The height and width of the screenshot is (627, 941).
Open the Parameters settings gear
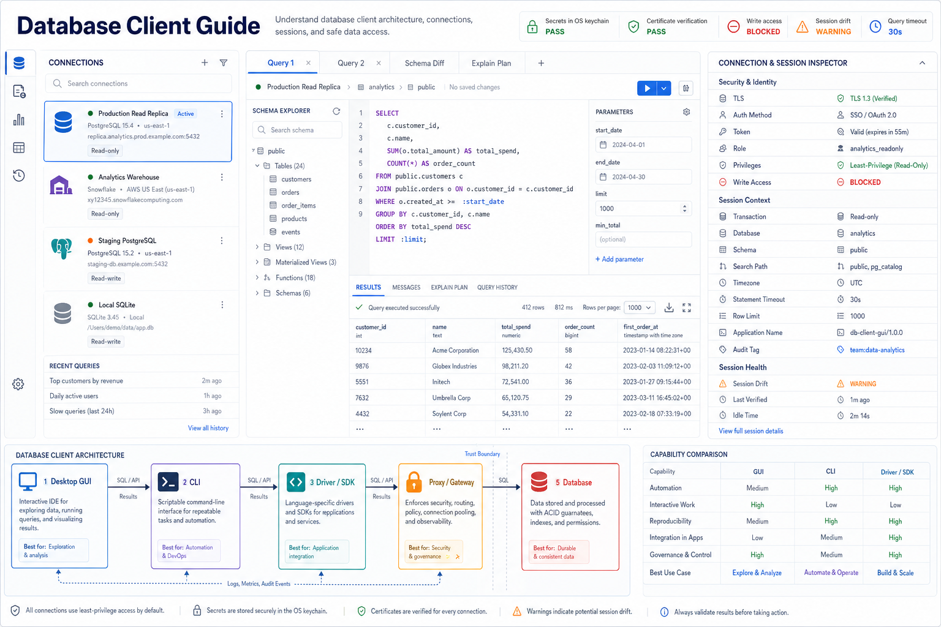point(687,112)
